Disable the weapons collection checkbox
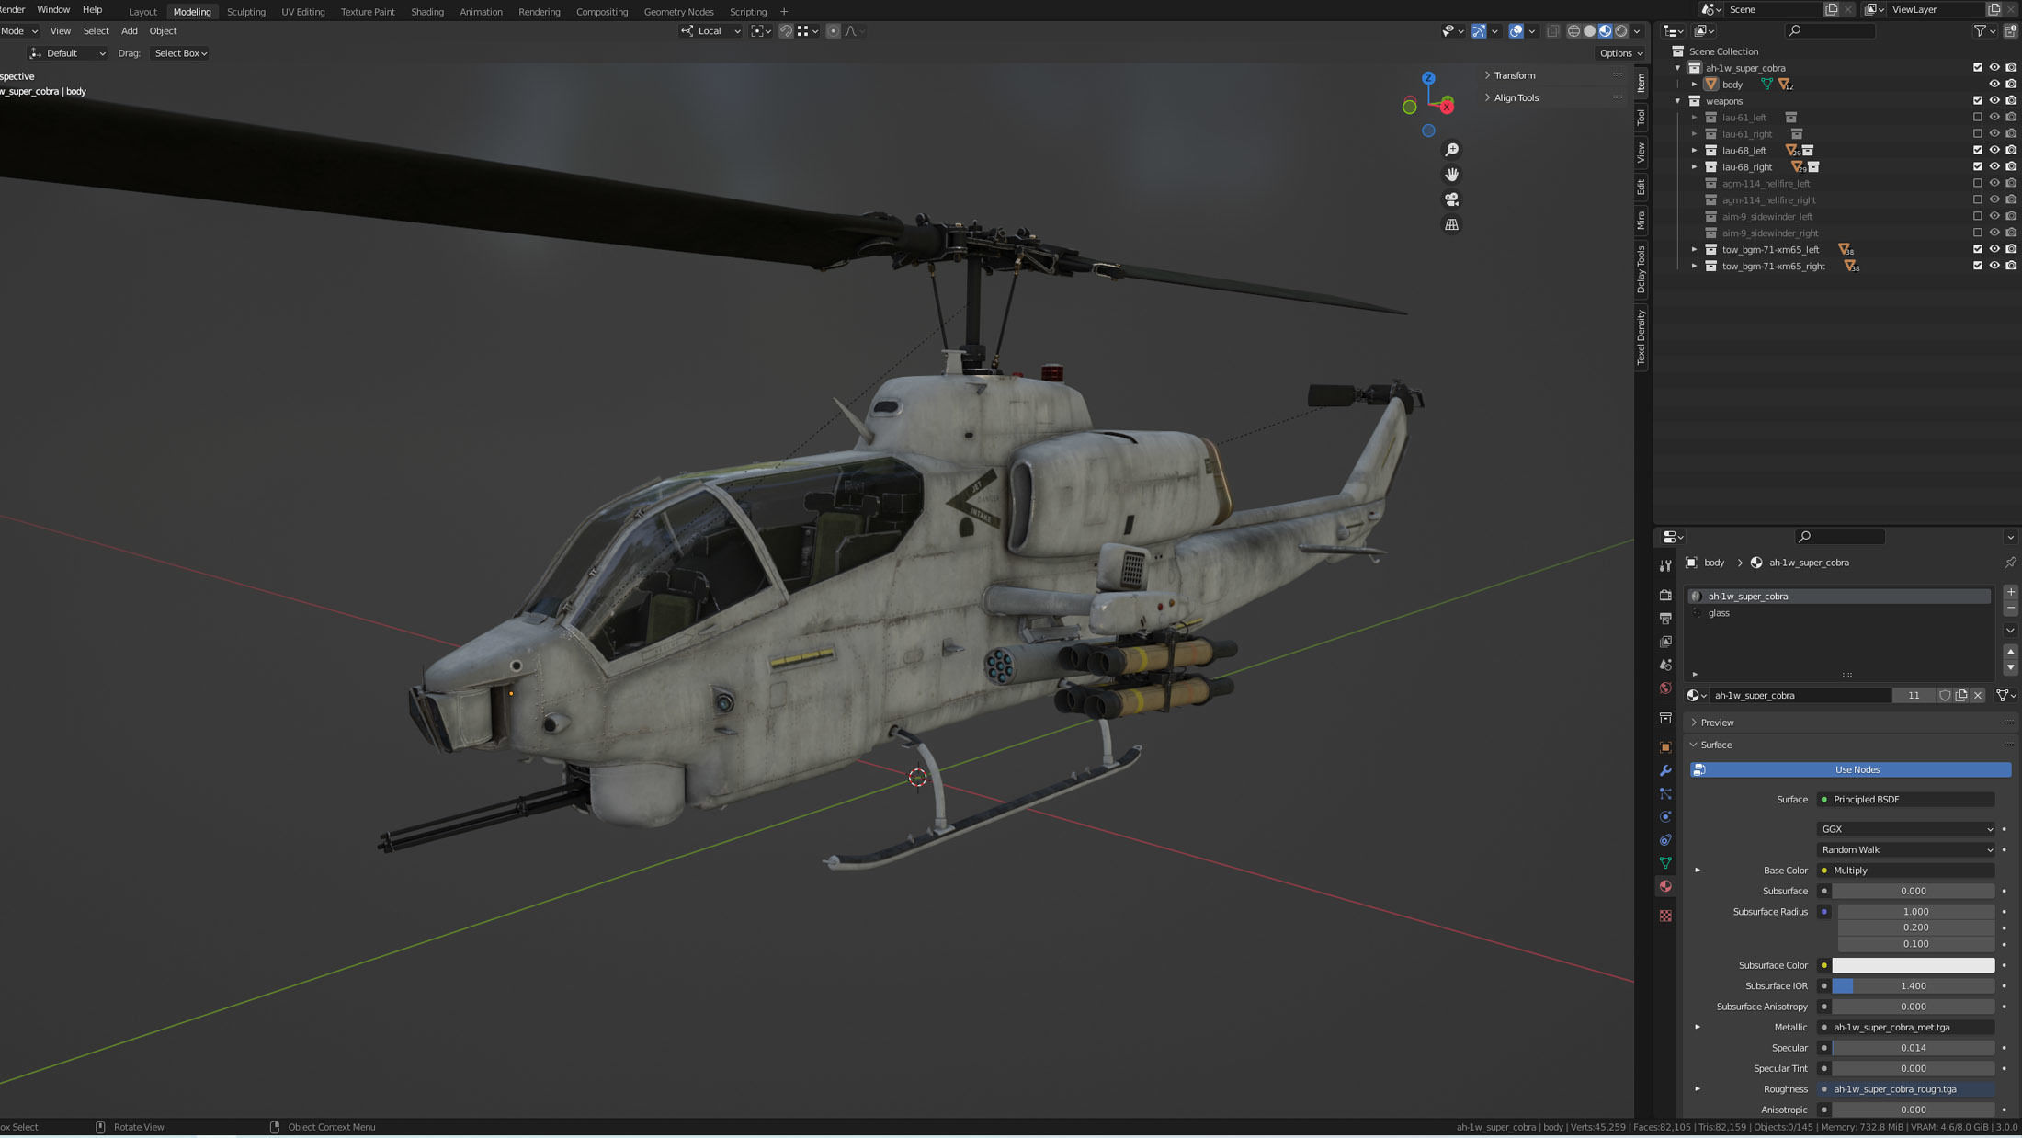 [1977, 100]
